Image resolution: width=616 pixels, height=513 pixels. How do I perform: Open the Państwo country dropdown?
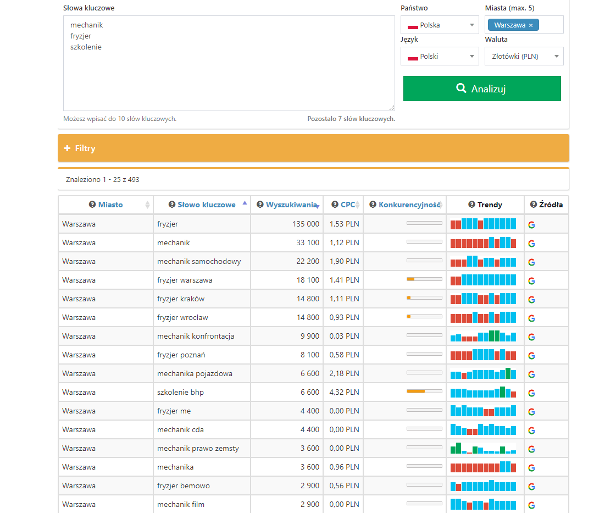tap(440, 25)
